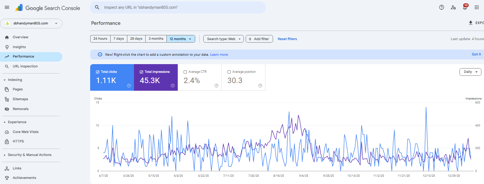This screenshot has width=484, height=184.
Task: Click the Help question mark icon
Action: pos(441,7)
